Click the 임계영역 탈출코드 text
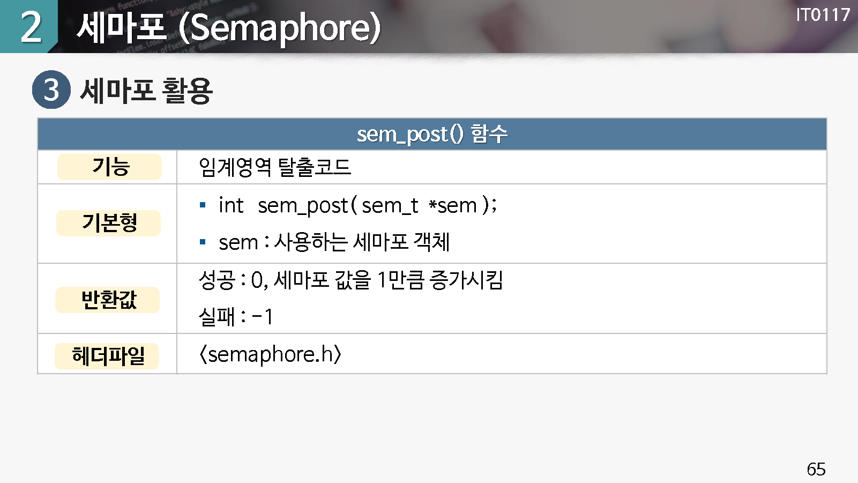The image size is (858, 483). coord(274,167)
